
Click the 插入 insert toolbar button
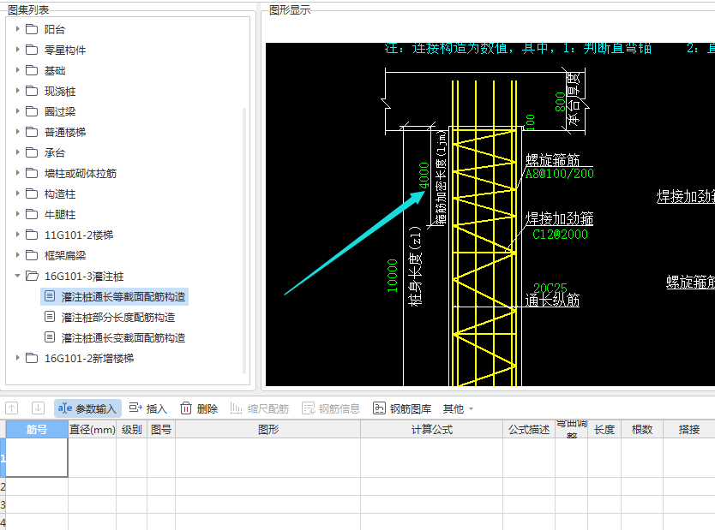pos(147,408)
